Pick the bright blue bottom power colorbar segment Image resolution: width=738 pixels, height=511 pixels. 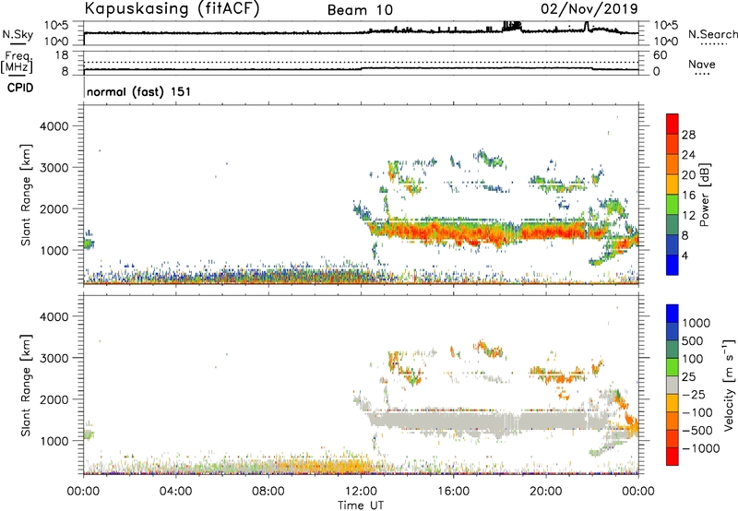pos(673,266)
